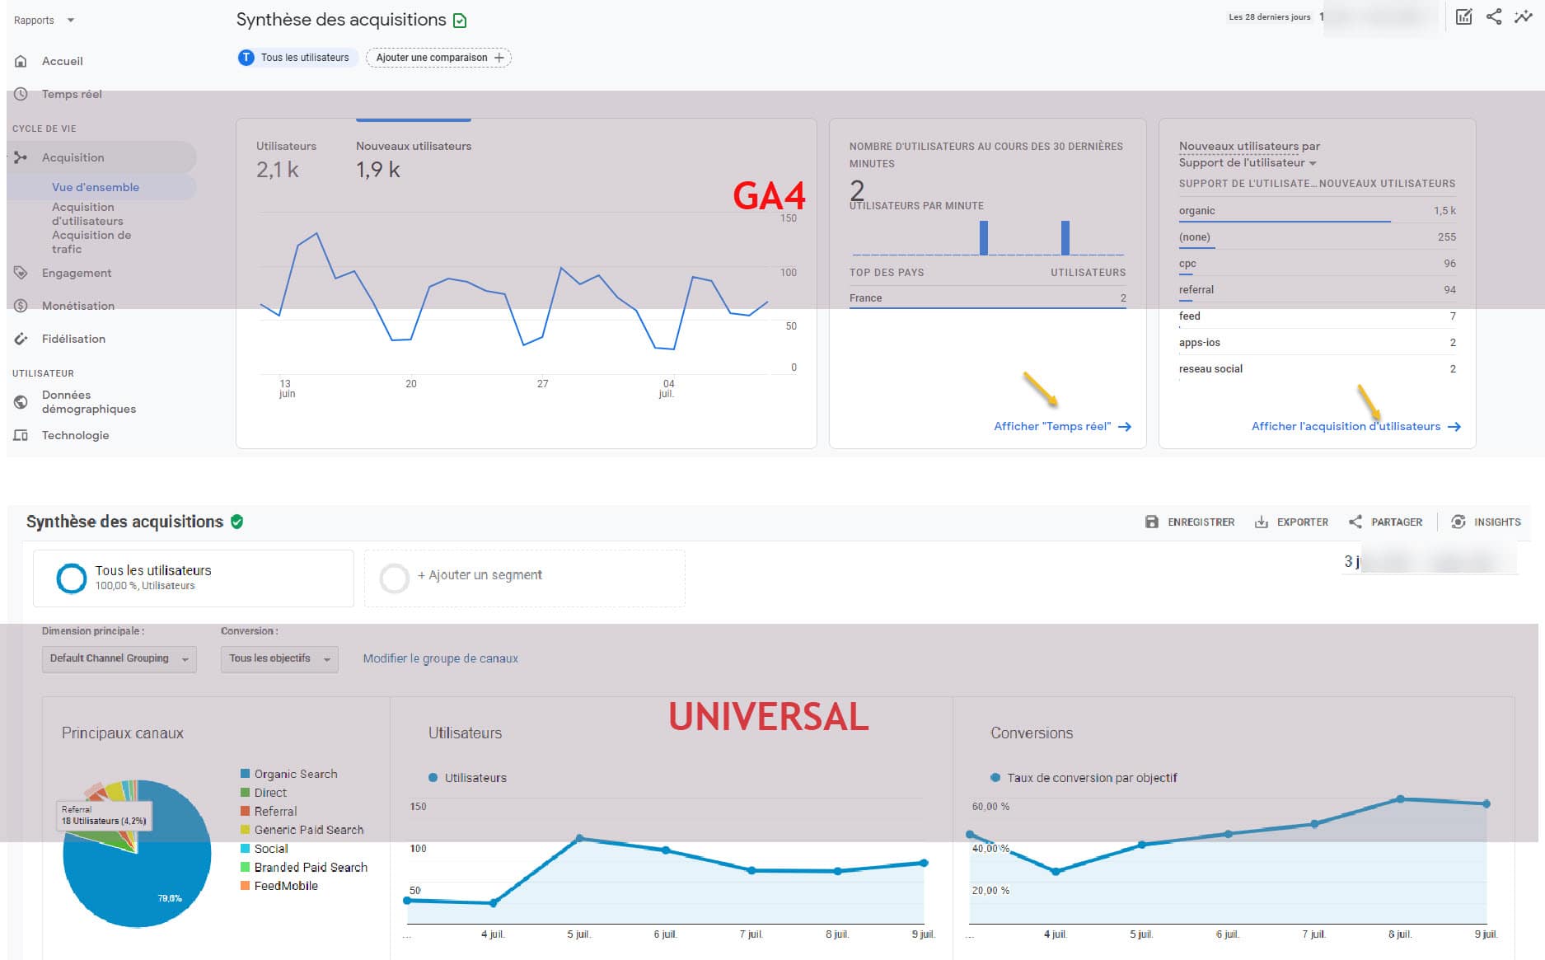Click the ENREGISTRER button
1545x960 pixels.
coord(1190,522)
